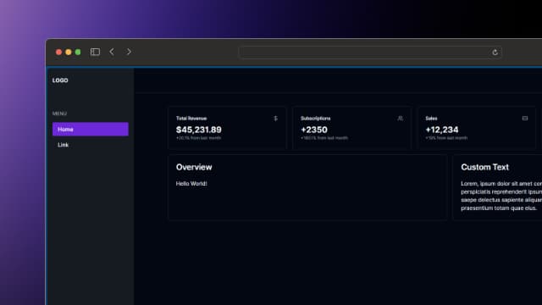This screenshot has height=305, width=542.
Task: Click the $45,231.89 revenue value
Action: (x=199, y=130)
